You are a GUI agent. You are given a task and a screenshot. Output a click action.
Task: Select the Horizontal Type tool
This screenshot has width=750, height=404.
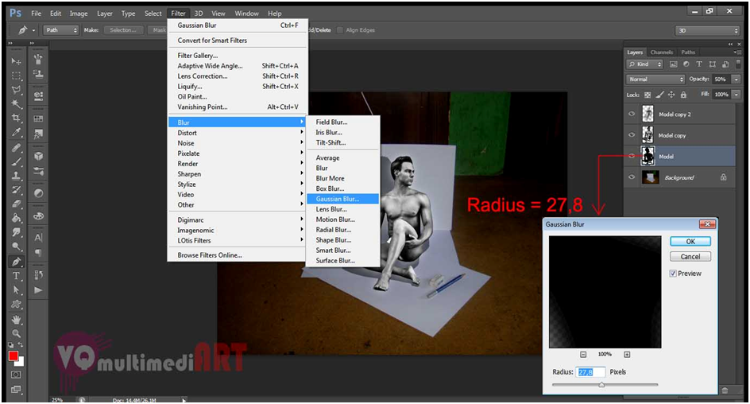coord(16,276)
